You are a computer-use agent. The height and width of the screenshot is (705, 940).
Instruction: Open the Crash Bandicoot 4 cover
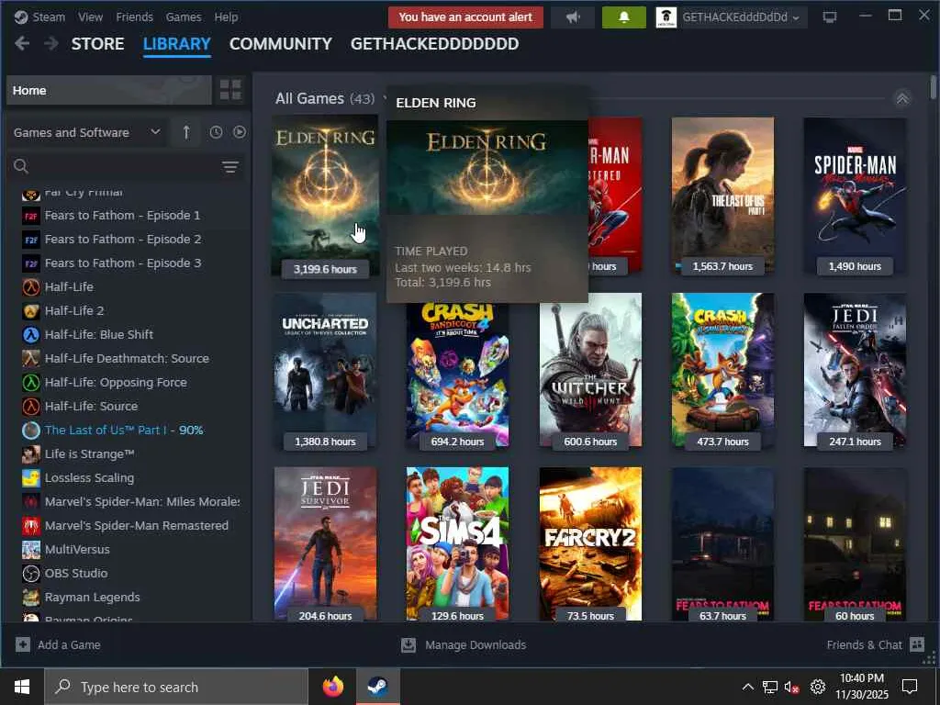[x=457, y=375]
